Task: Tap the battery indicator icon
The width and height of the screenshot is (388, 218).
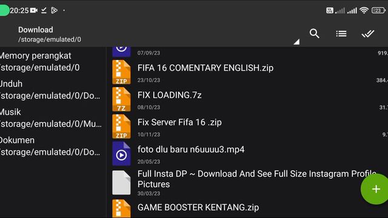Action: pyautogui.click(x=378, y=10)
